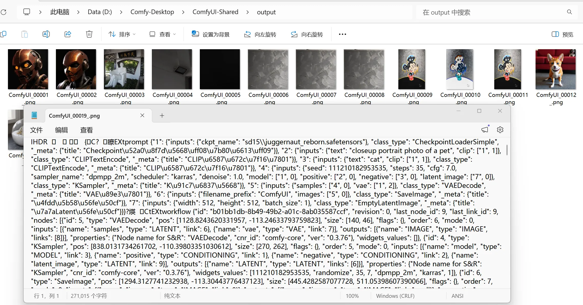Click the Notepad app icon
Screen dimensions: 583x305
[34, 115]
